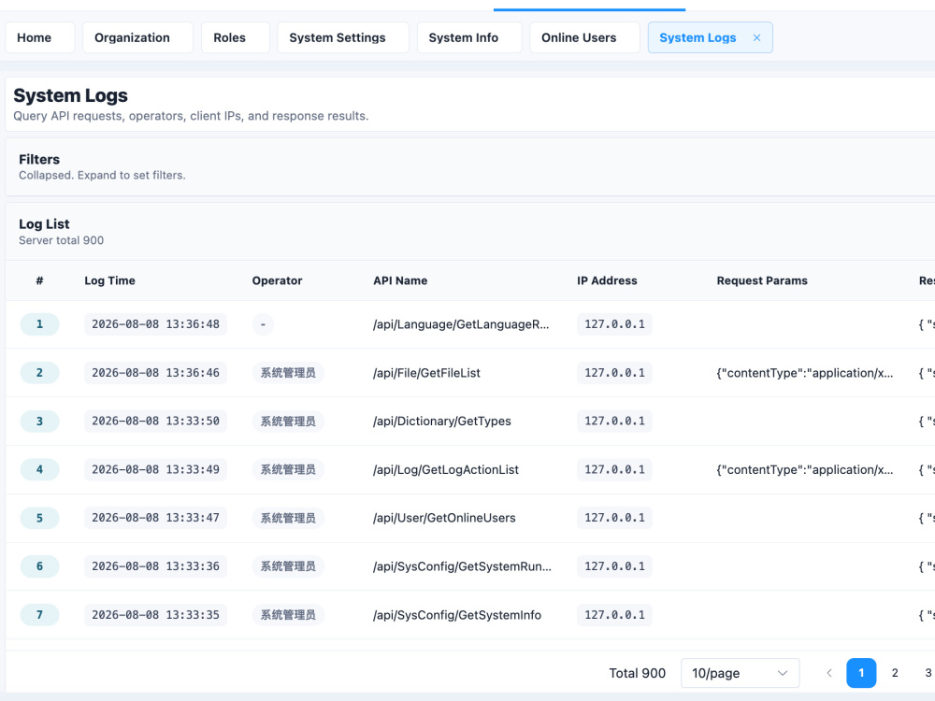Click log time 2026-08-08 13:33:36
The height and width of the screenshot is (701, 935).
(155, 566)
